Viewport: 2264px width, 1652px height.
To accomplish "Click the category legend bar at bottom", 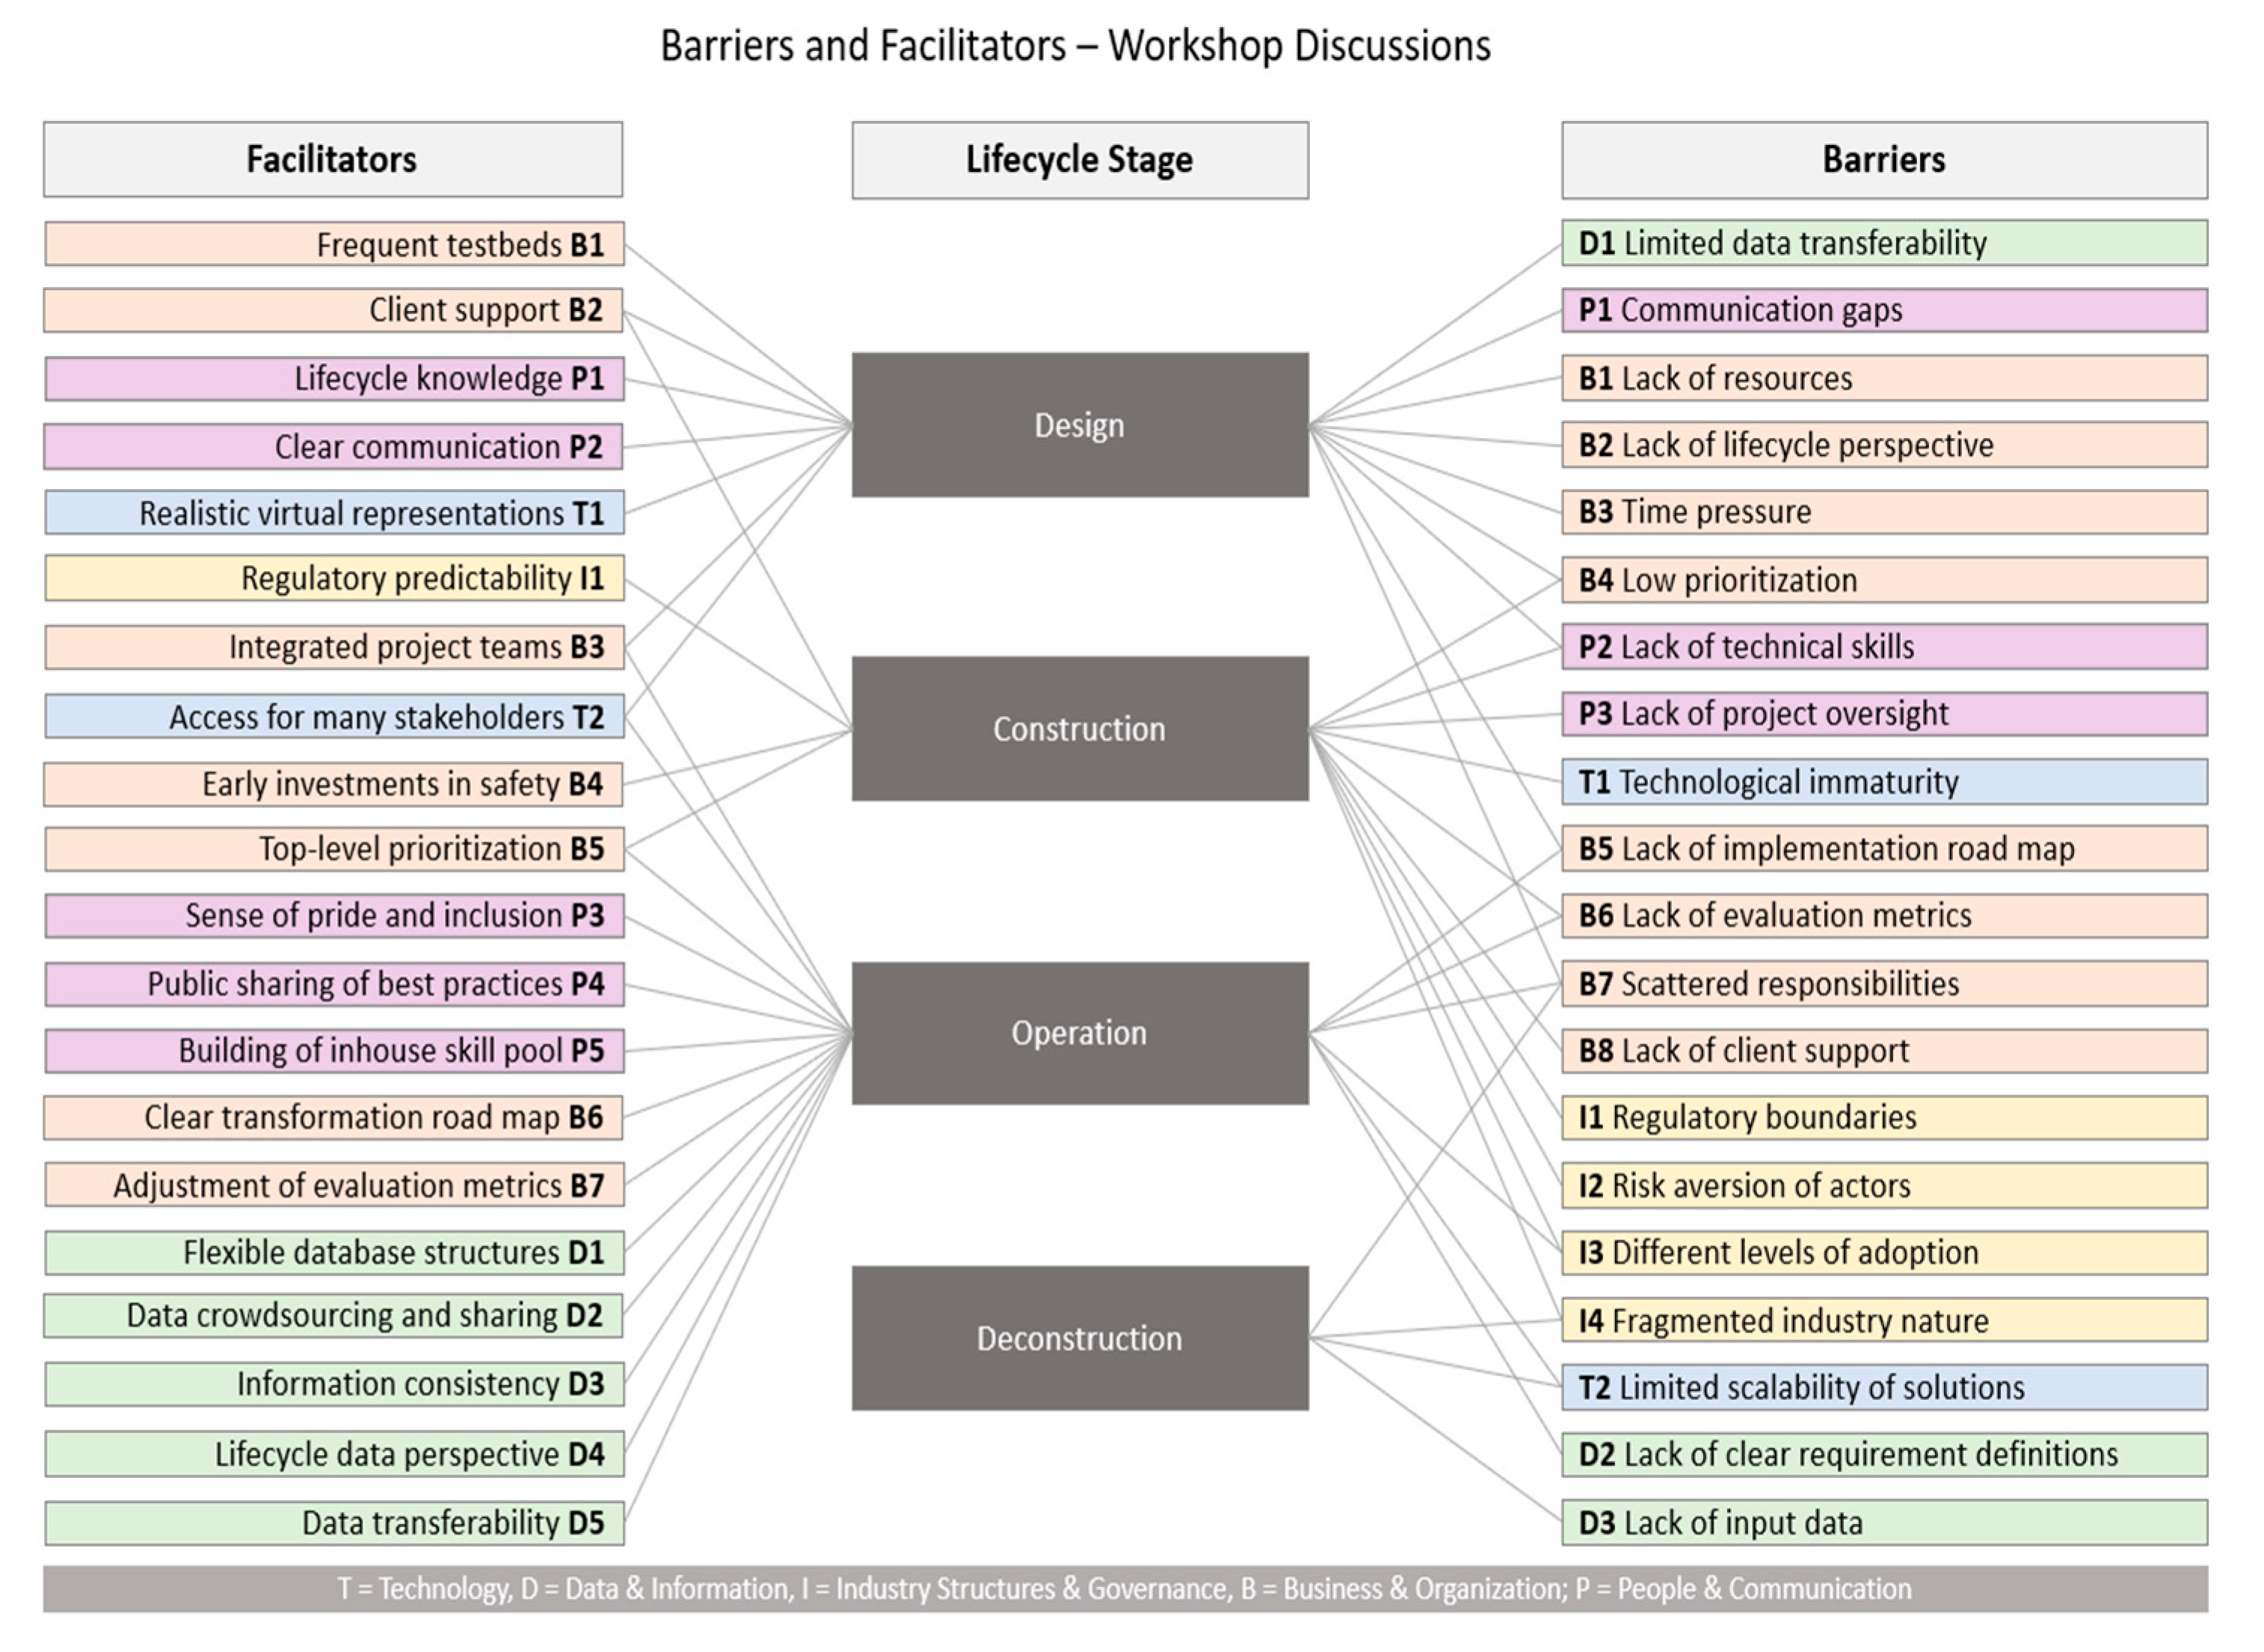I will pyautogui.click(x=1124, y=1589).
